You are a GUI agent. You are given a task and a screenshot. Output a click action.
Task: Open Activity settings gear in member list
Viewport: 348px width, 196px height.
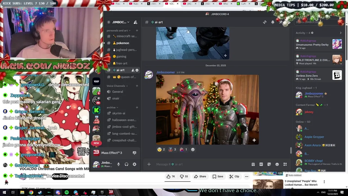pos(312,33)
